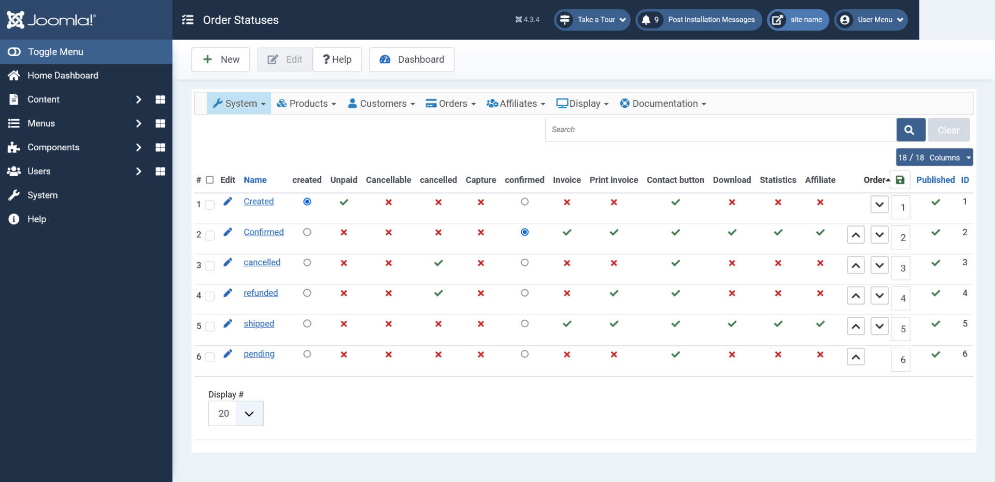Check the select-all checkbox in table header
Viewport: 995px width, 482px height.
210,180
